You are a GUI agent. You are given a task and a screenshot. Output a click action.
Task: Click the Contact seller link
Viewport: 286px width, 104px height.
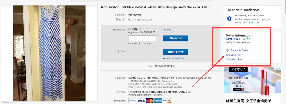(234, 55)
